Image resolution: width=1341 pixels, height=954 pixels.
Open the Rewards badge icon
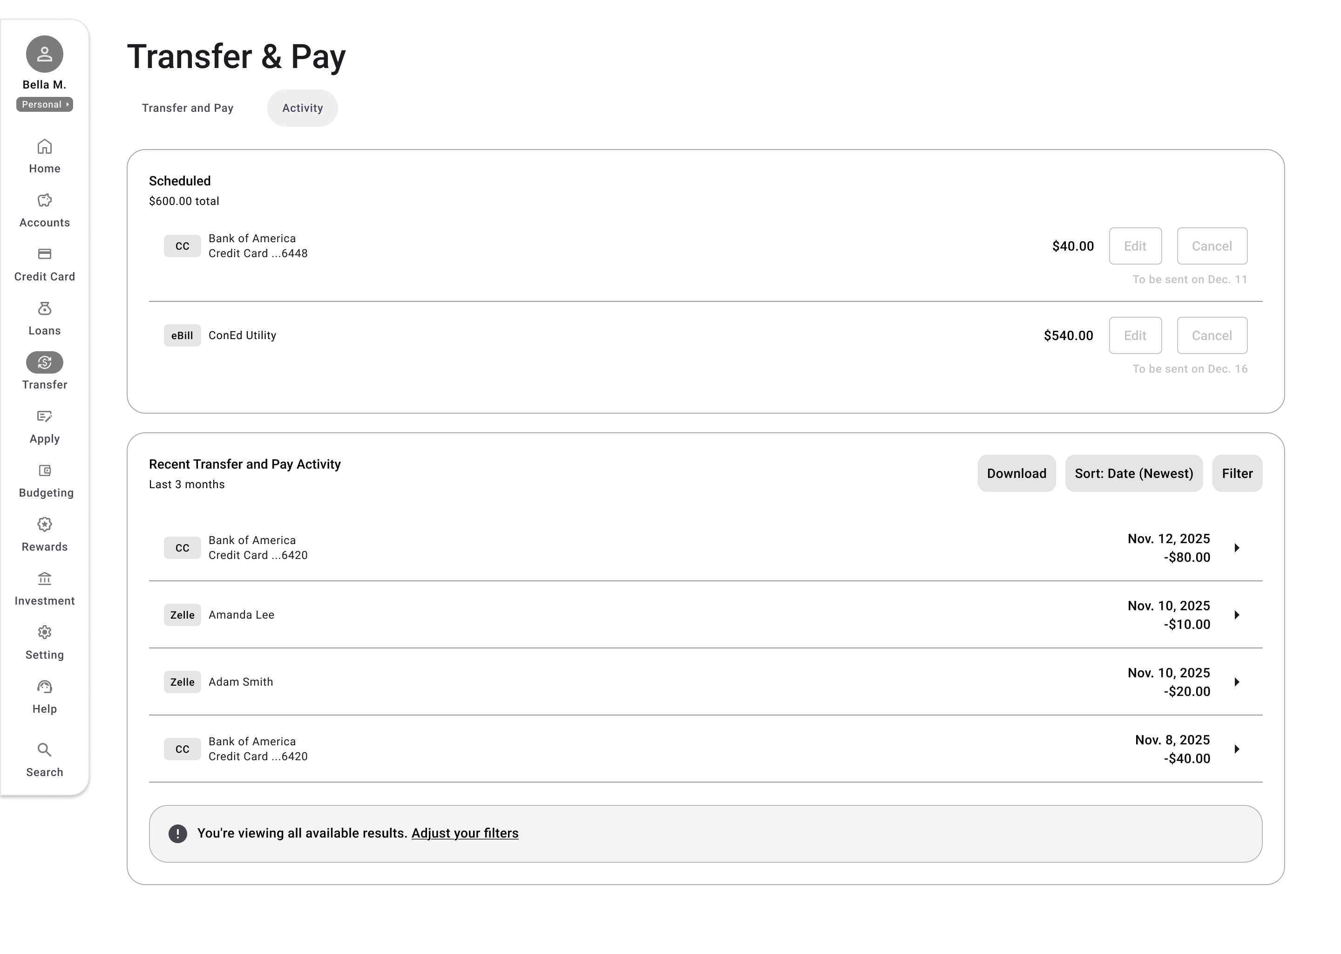(45, 524)
